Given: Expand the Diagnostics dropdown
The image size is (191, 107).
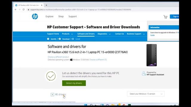Looking at the screenshot, I should point(104,34).
